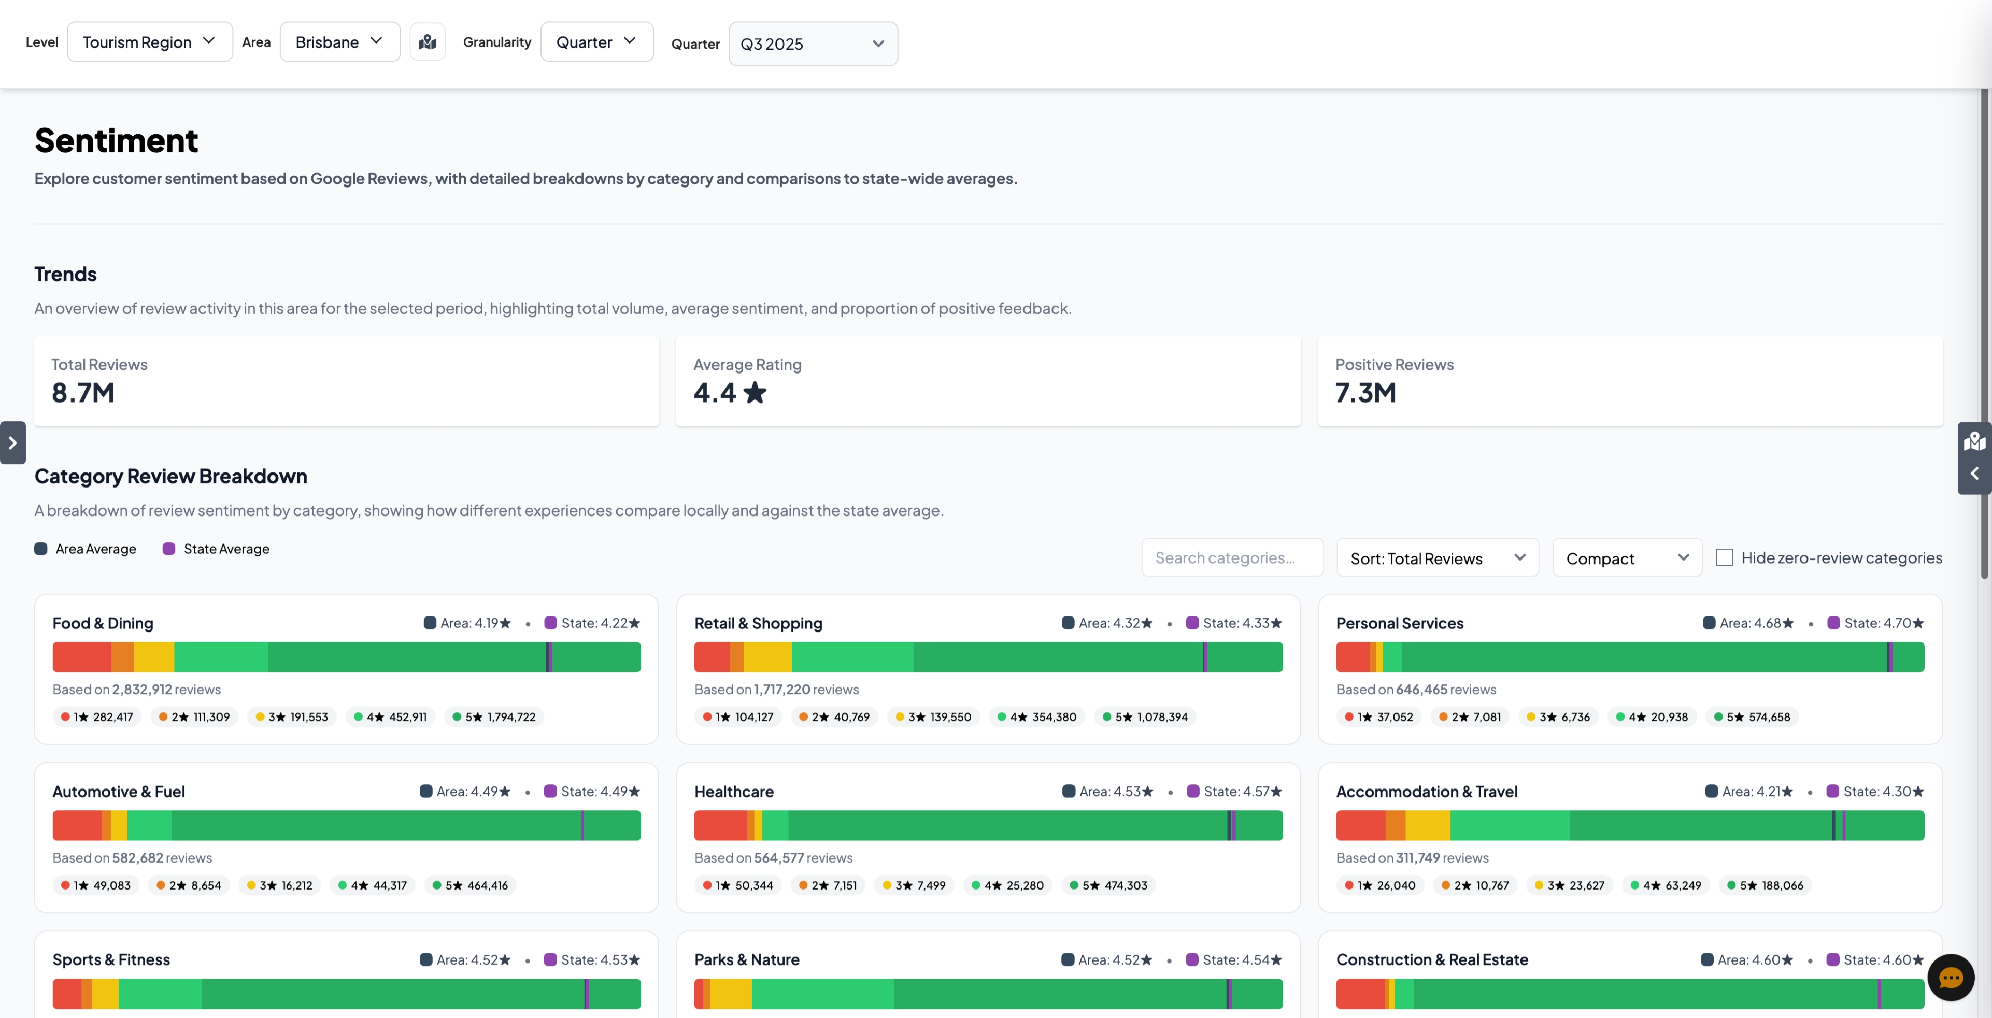Screen dimensions: 1992x1018
Task: Change Compact view mode dropdown
Action: (1626, 558)
